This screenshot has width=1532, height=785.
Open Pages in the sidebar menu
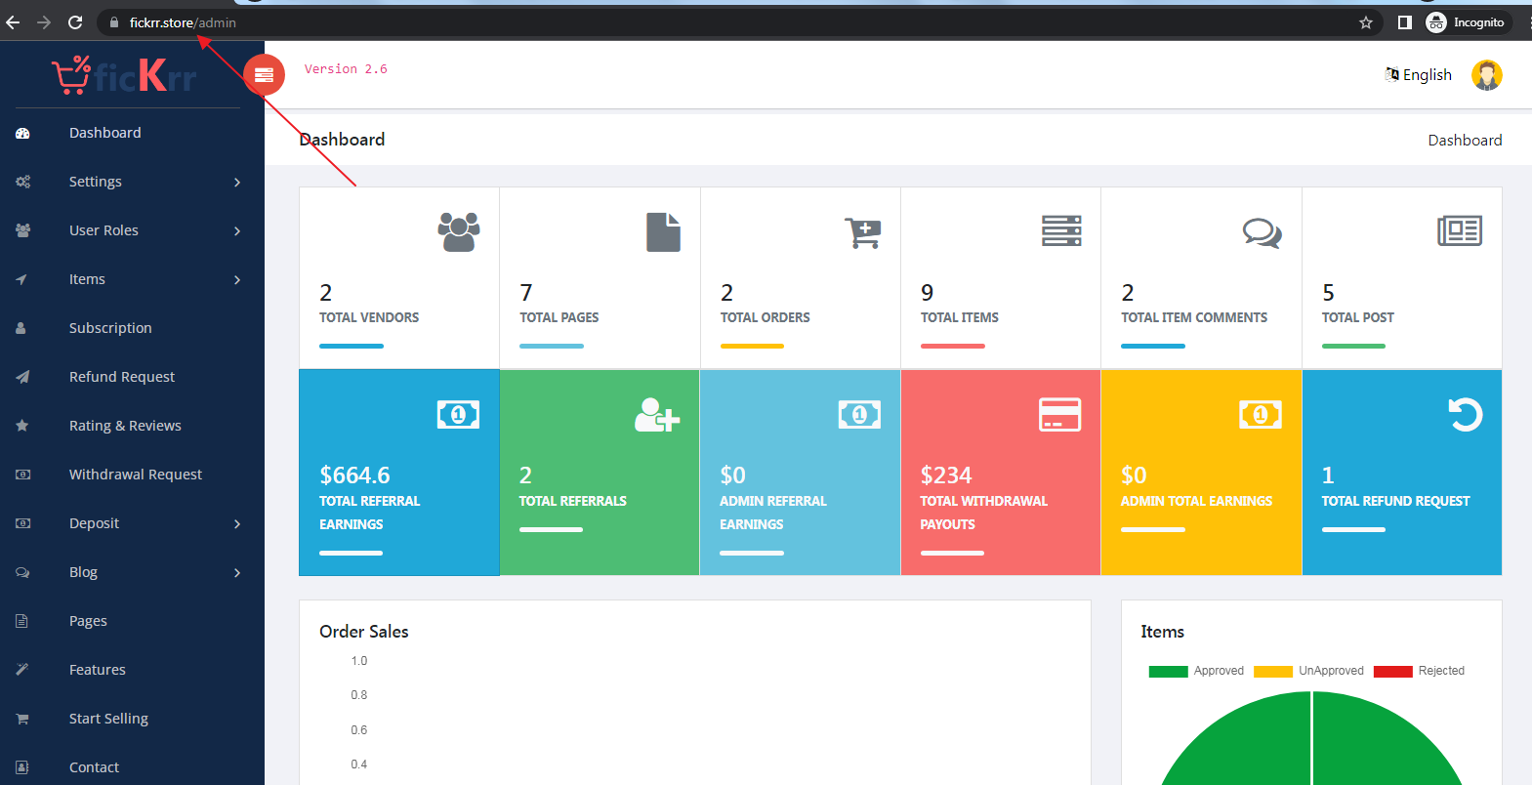pyautogui.click(x=88, y=621)
